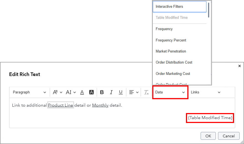Screen dimensions: 244x144
Task: Choose Frequency Percent in the data list
Action: point(171,40)
